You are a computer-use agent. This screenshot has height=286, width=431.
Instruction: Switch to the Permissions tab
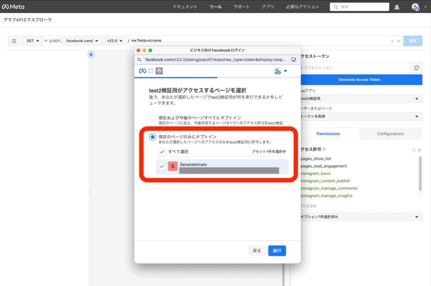coord(328,134)
